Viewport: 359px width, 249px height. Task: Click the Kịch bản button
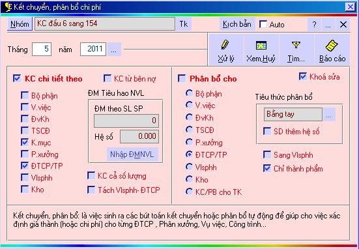(237, 24)
